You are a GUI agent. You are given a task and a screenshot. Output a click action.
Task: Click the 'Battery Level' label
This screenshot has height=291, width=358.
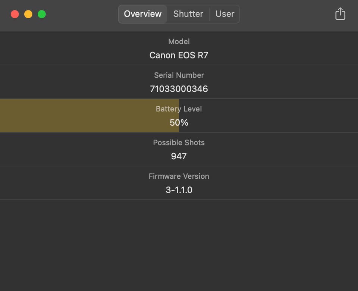(x=179, y=109)
